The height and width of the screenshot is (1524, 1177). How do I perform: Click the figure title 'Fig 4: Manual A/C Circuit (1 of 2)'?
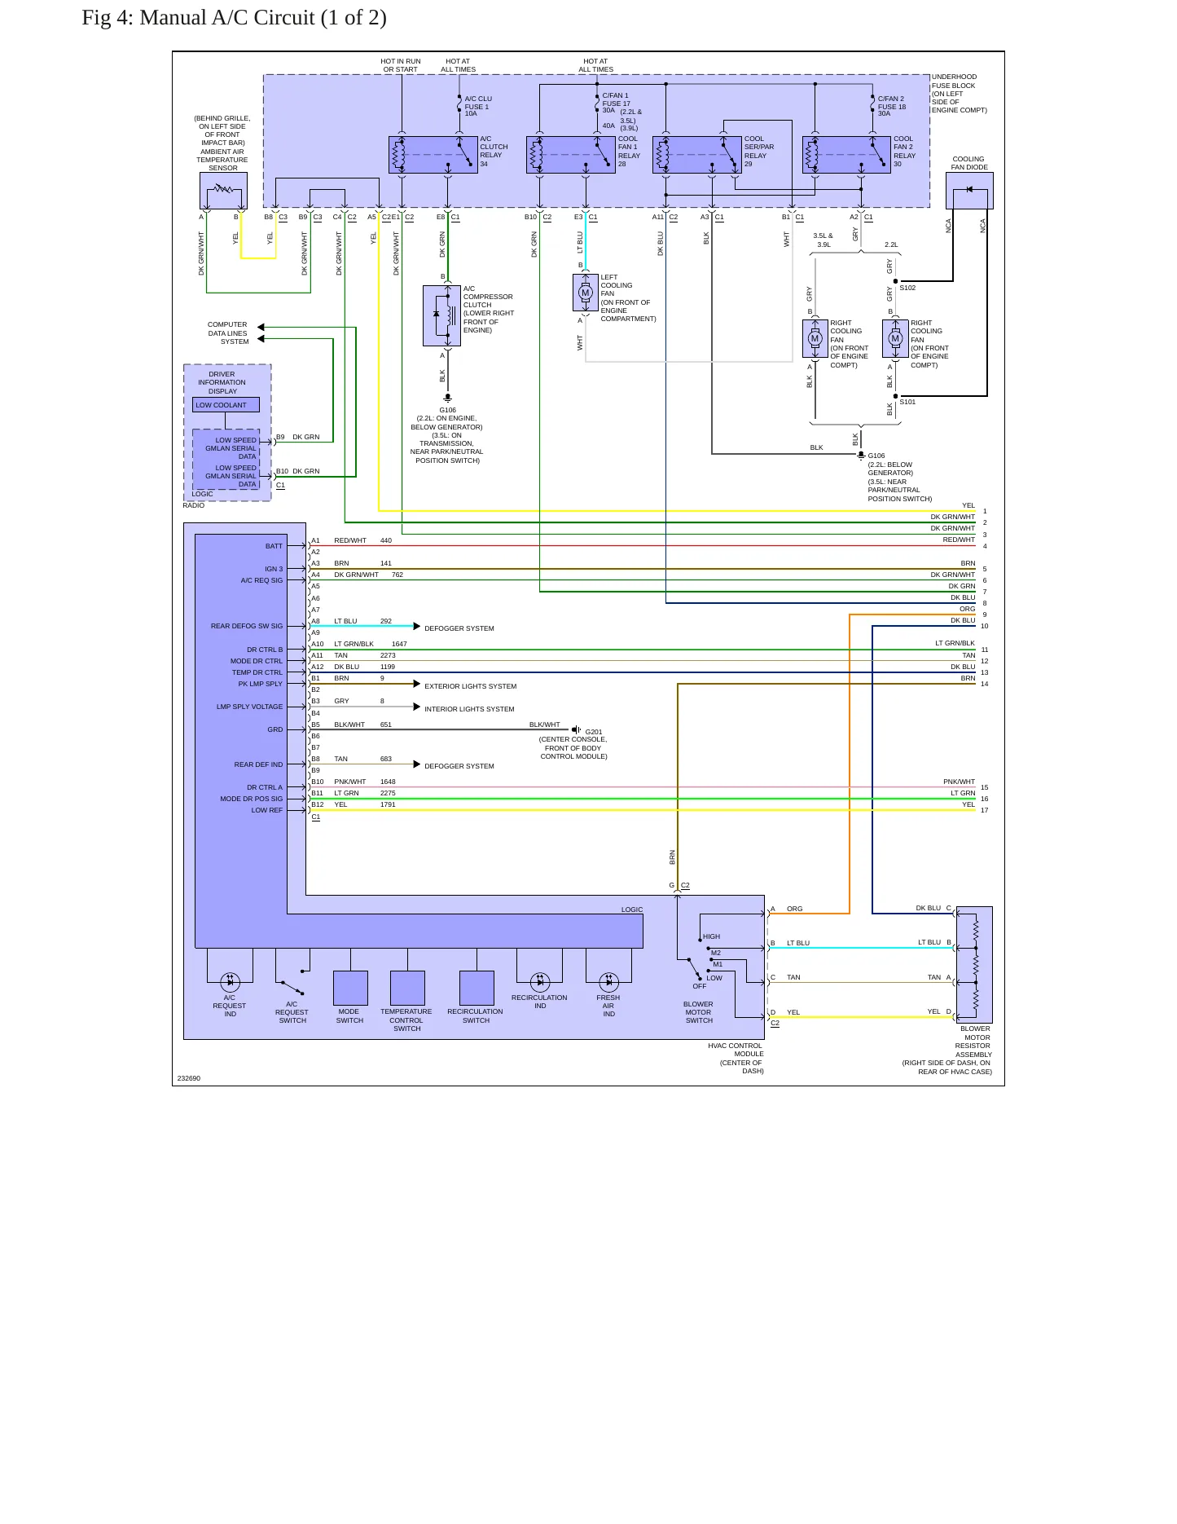[x=235, y=18]
